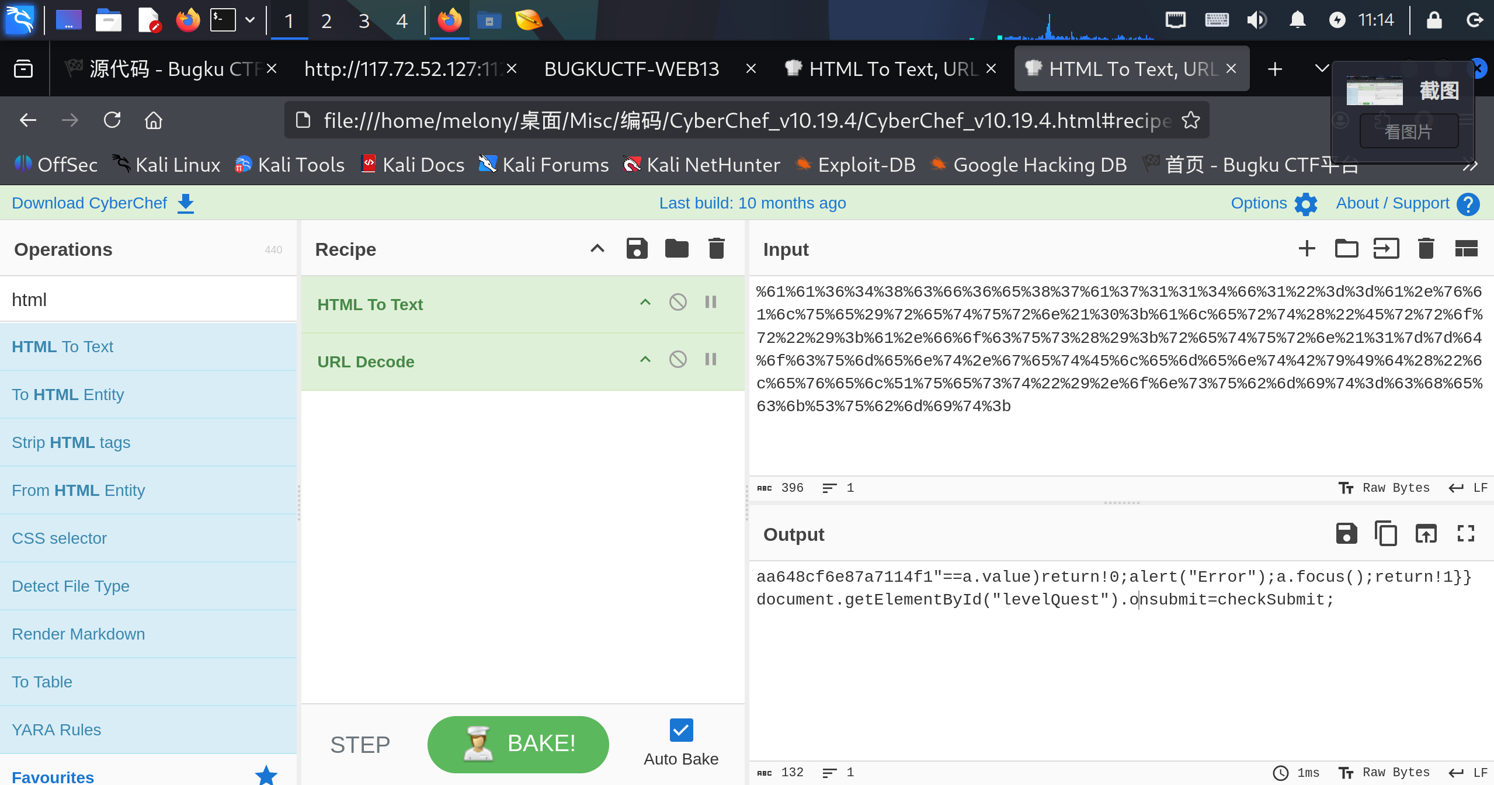Toggle the Auto Bake checkbox
Image resolution: width=1494 pixels, height=785 pixels.
point(681,730)
